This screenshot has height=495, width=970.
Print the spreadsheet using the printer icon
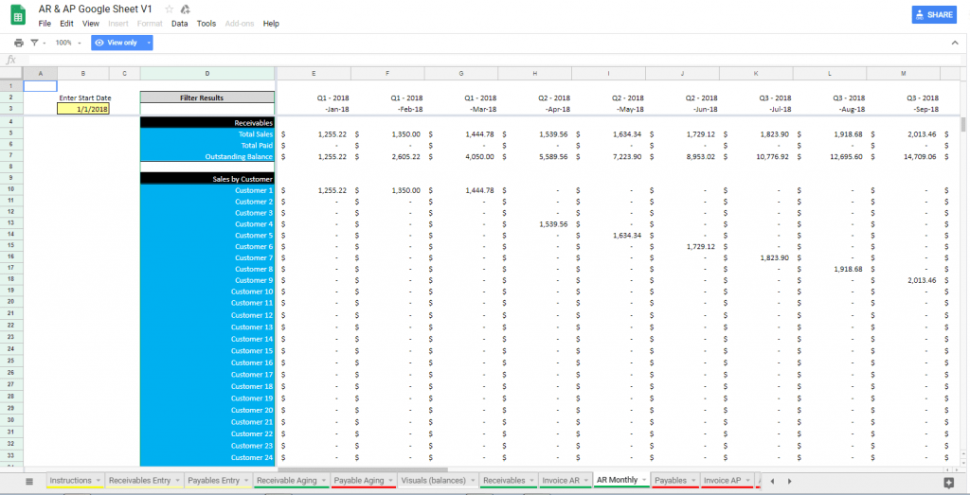pos(19,43)
